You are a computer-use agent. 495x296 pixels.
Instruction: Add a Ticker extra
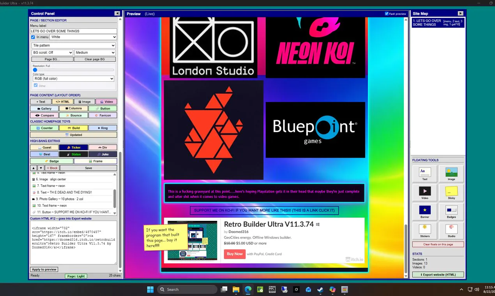click(73, 148)
